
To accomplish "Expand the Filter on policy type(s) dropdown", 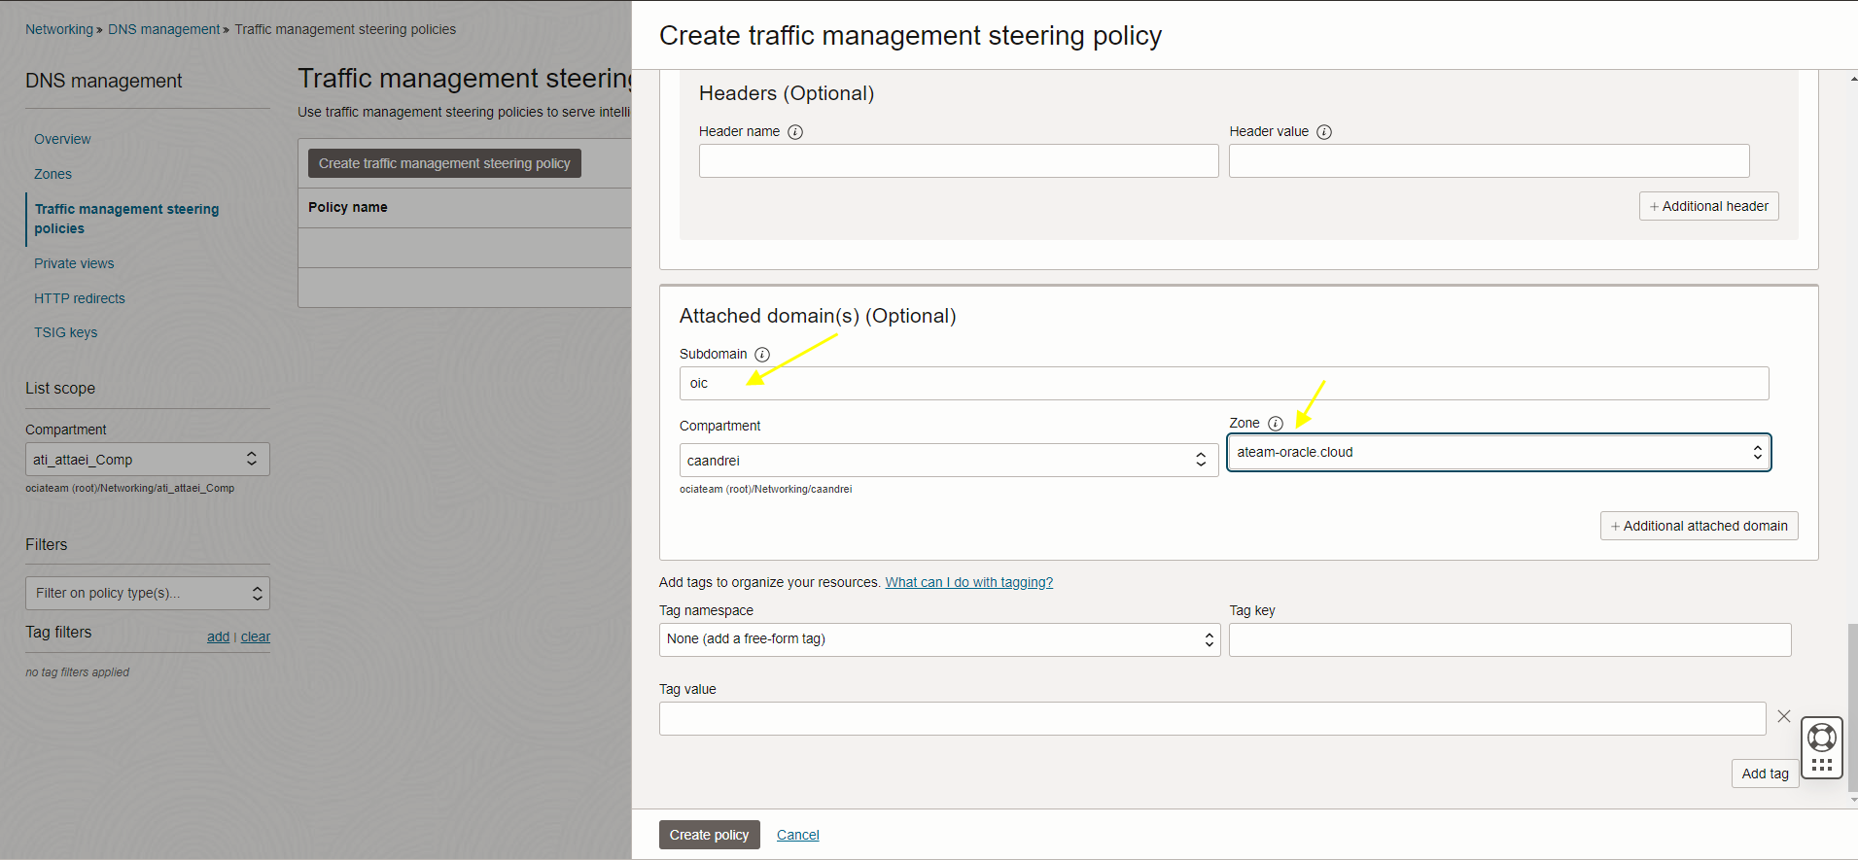I will 148,593.
